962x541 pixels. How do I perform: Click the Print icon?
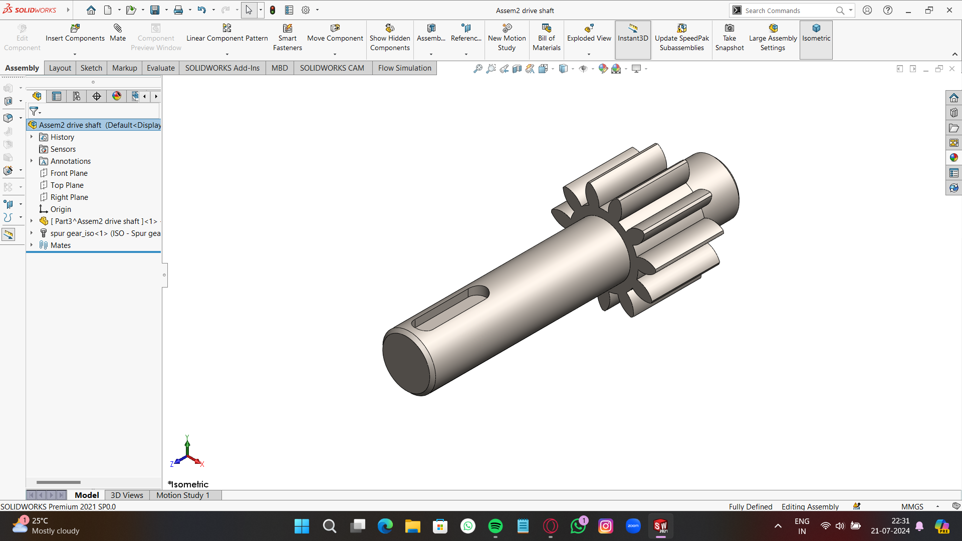tap(178, 10)
